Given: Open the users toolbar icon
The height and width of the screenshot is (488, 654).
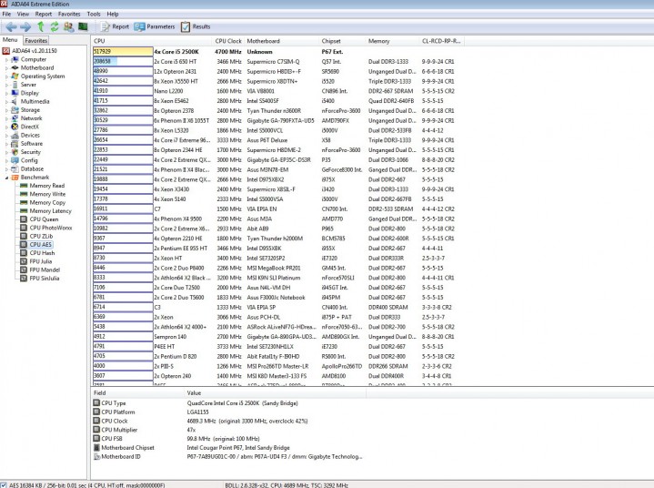Looking at the screenshot, I should click(x=68, y=26).
